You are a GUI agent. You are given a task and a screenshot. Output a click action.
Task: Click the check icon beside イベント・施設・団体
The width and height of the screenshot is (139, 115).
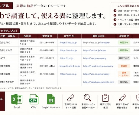pyautogui.click(x=115, y=20)
